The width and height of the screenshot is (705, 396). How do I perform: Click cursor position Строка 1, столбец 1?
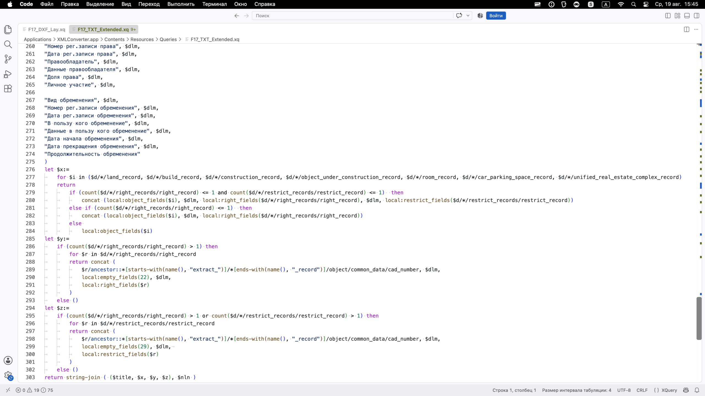[514, 390]
